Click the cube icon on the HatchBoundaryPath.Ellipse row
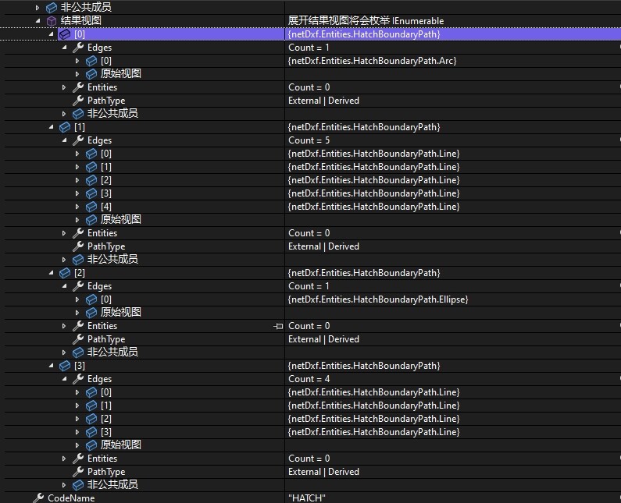This screenshot has width=621, height=503. point(91,299)
